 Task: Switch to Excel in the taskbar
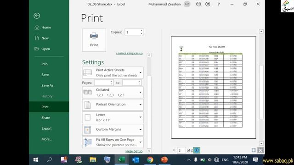[121, 159]
